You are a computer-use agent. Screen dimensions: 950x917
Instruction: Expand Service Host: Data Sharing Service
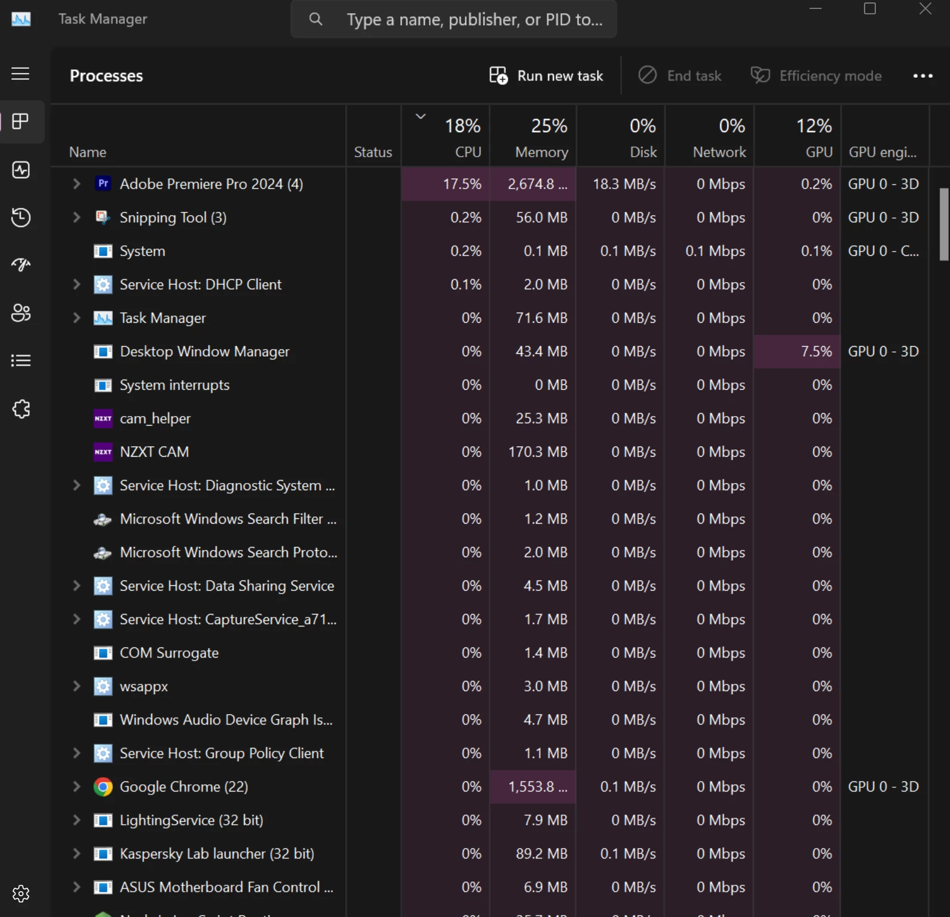click(x=76, y=585)
